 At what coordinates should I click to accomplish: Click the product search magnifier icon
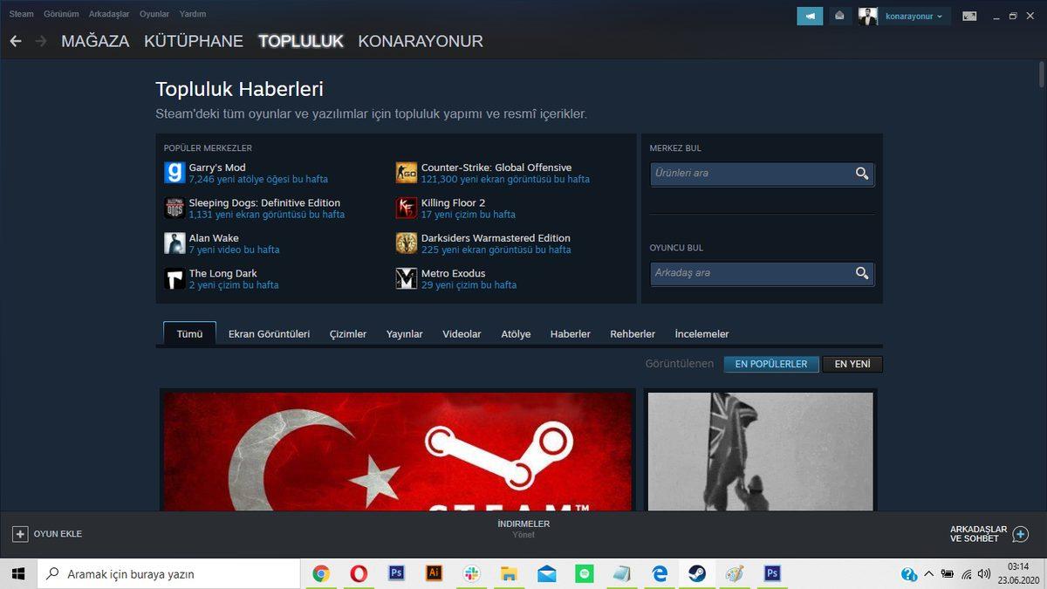click(x=862, y=174)
